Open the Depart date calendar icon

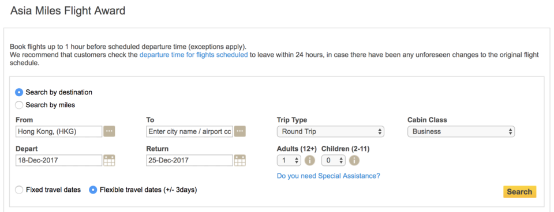point(109,160)
